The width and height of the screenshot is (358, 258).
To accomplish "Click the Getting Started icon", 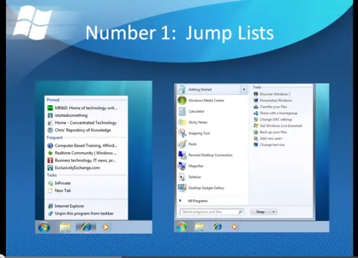I will (182, 89).
